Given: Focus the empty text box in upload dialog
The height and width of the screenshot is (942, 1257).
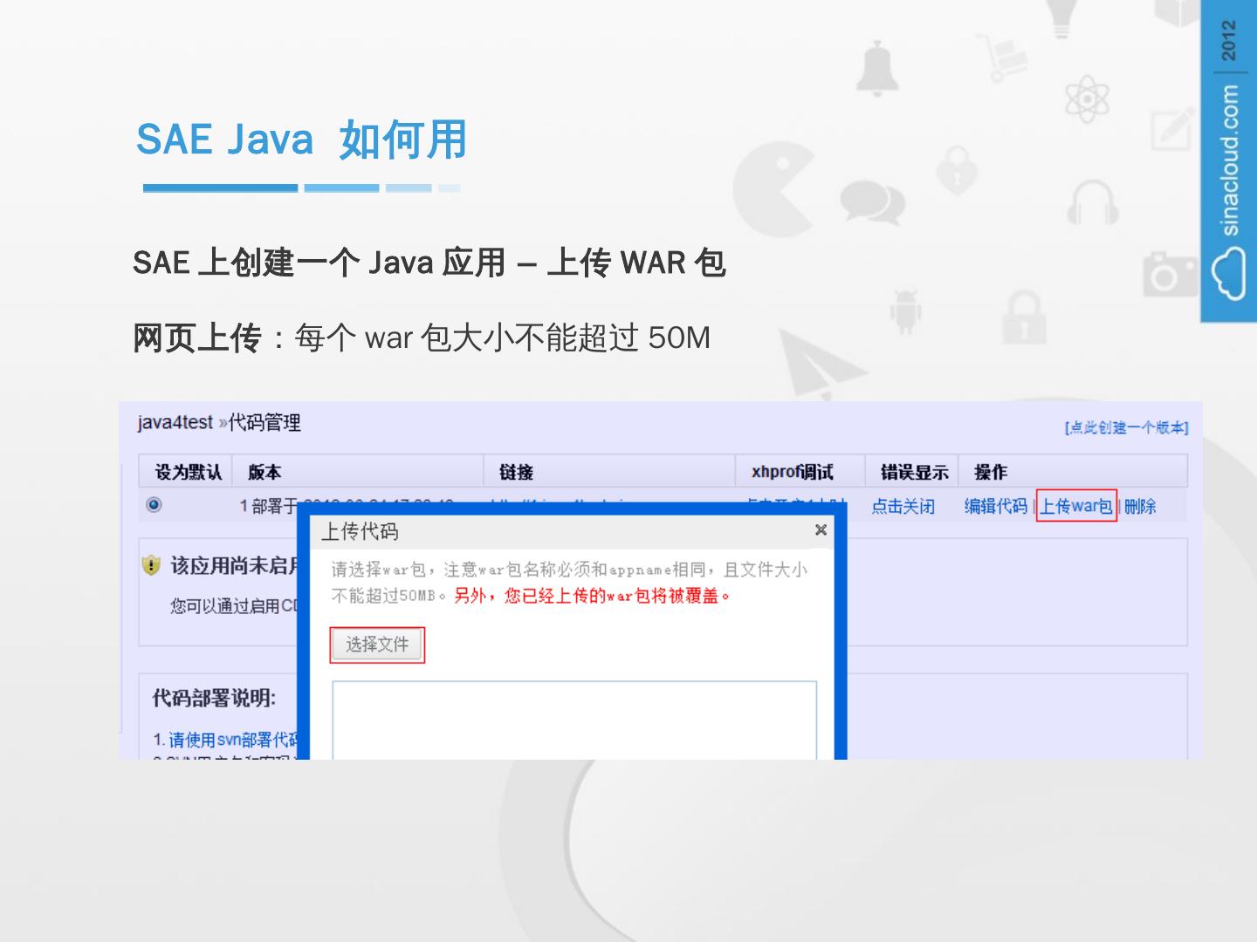Looking at the screenshot, I should (574, 720).
